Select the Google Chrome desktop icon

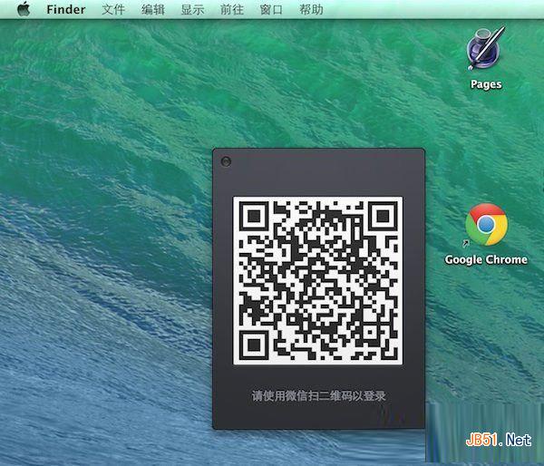click(486, 225)
